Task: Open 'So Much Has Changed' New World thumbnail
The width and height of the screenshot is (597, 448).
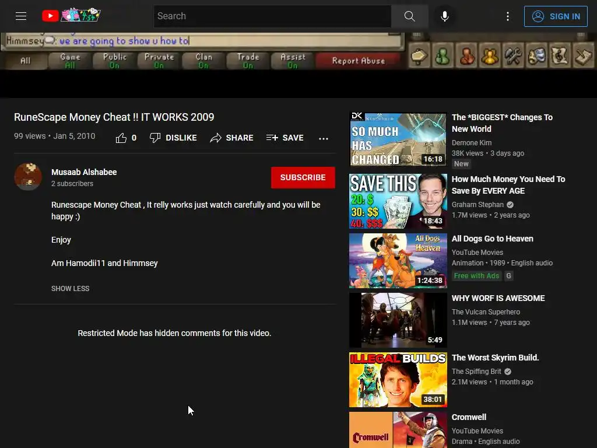Action: pos(398,139)
